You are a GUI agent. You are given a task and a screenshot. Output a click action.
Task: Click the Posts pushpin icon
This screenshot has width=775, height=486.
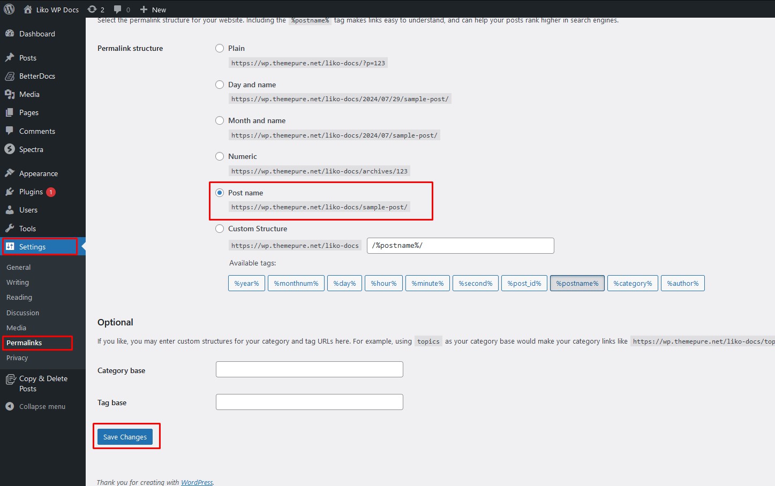[10, 57]
